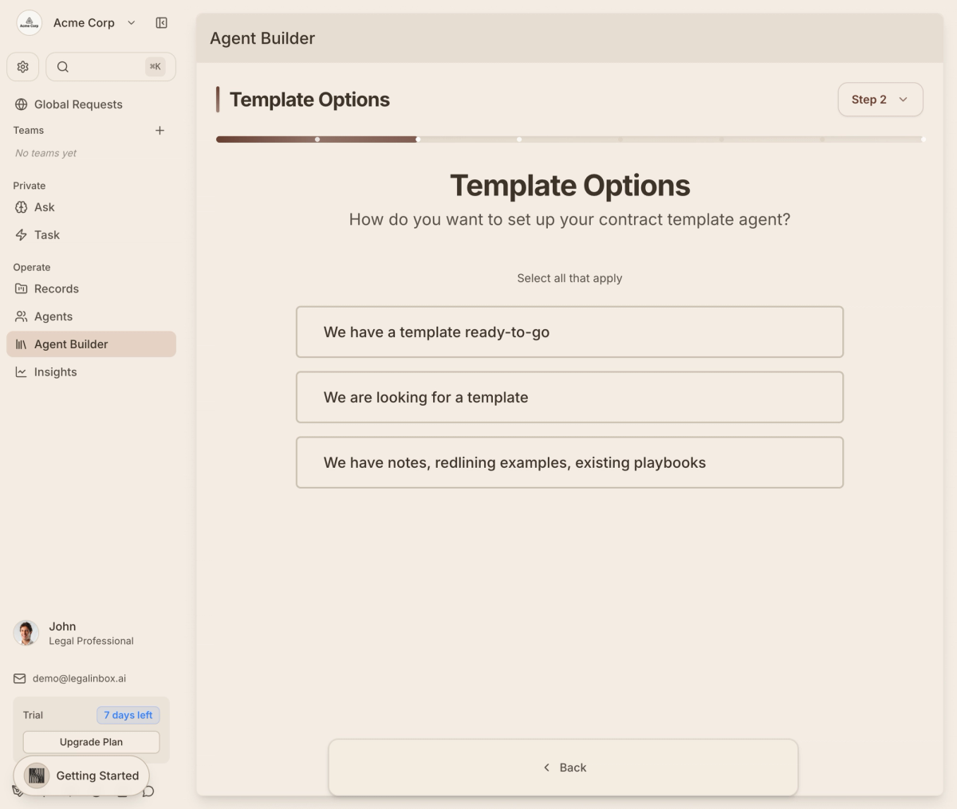Click the "Legal Professional" role text
The width and height of the screenshot is (957, 809).
click(91, 641)
